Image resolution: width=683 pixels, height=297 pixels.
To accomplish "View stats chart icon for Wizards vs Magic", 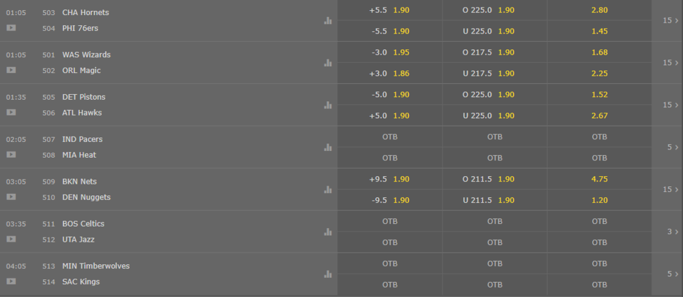I will tap(328, 63).
